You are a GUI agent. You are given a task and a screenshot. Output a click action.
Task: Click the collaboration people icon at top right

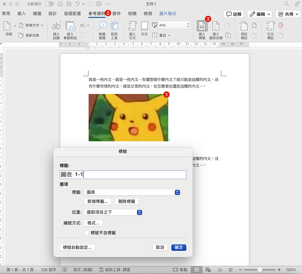click(297, 4)
